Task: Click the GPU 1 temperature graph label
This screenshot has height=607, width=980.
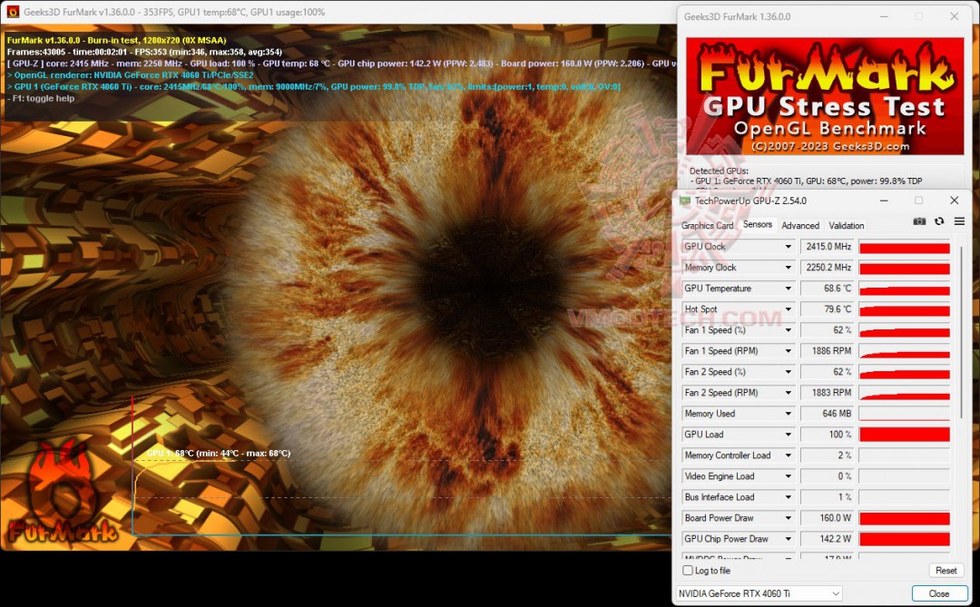Action: point(218,454)
